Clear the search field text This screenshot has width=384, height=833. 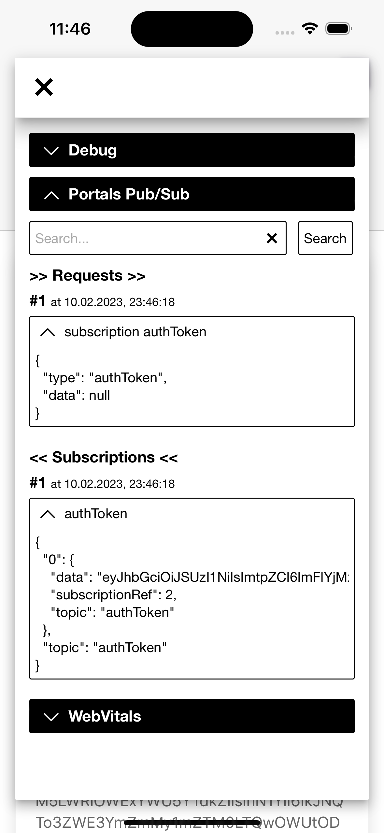(x=272, y=238)
